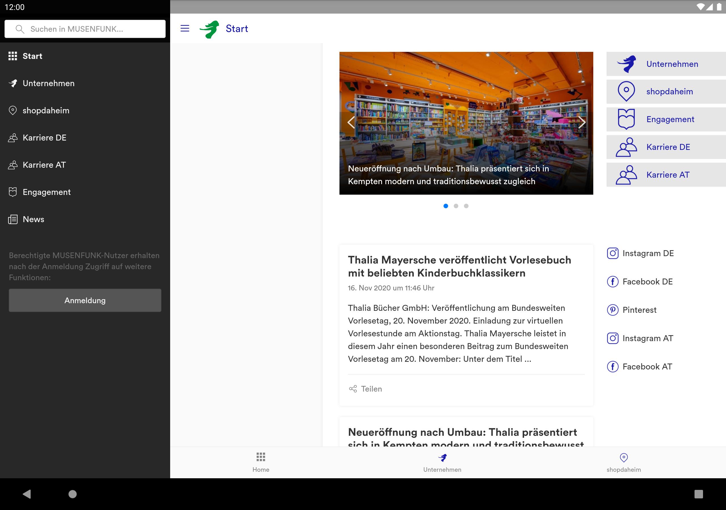This screenshot has height=510, width=726.
Task: Select Start in the sidebar
Action: pos(85,56)
